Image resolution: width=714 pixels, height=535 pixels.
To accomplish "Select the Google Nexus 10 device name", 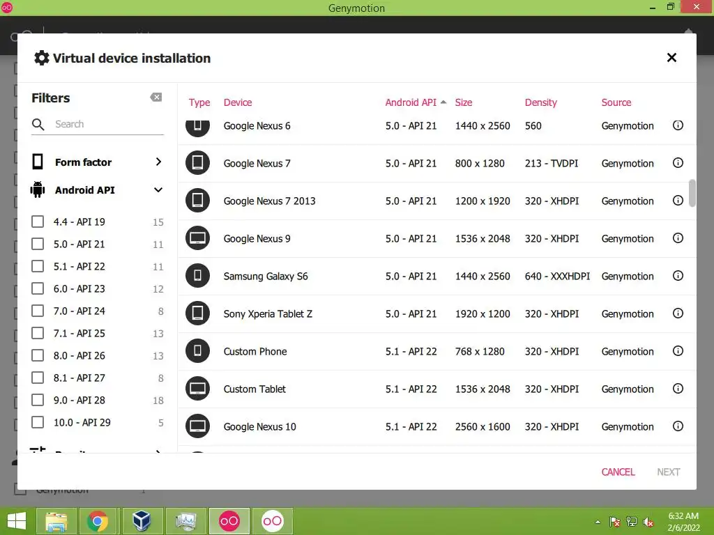I will pos(259,427).
